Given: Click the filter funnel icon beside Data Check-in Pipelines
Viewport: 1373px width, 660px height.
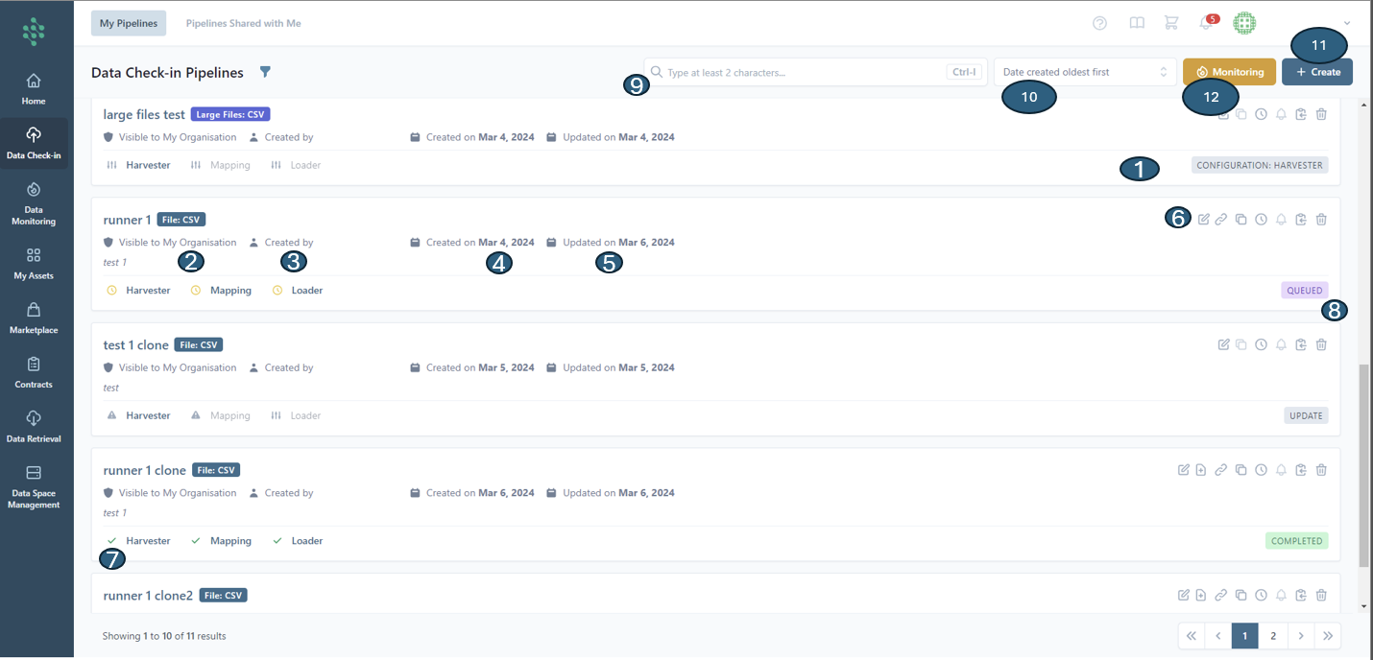Looking at the screenshot, I should tap(266, 72).
